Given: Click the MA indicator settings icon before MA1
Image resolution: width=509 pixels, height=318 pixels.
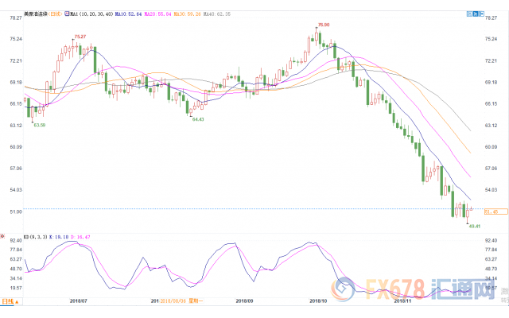Looking at the screenshot, I should click(x=67, y=14).
